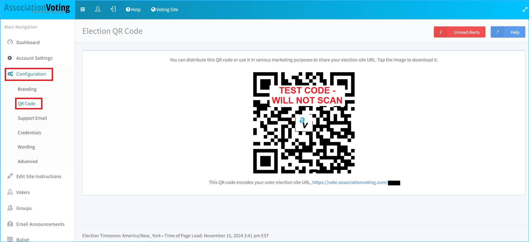Viewport: 529px width, 242px height.
Task: Open the Ballot section
Action: 23,240
